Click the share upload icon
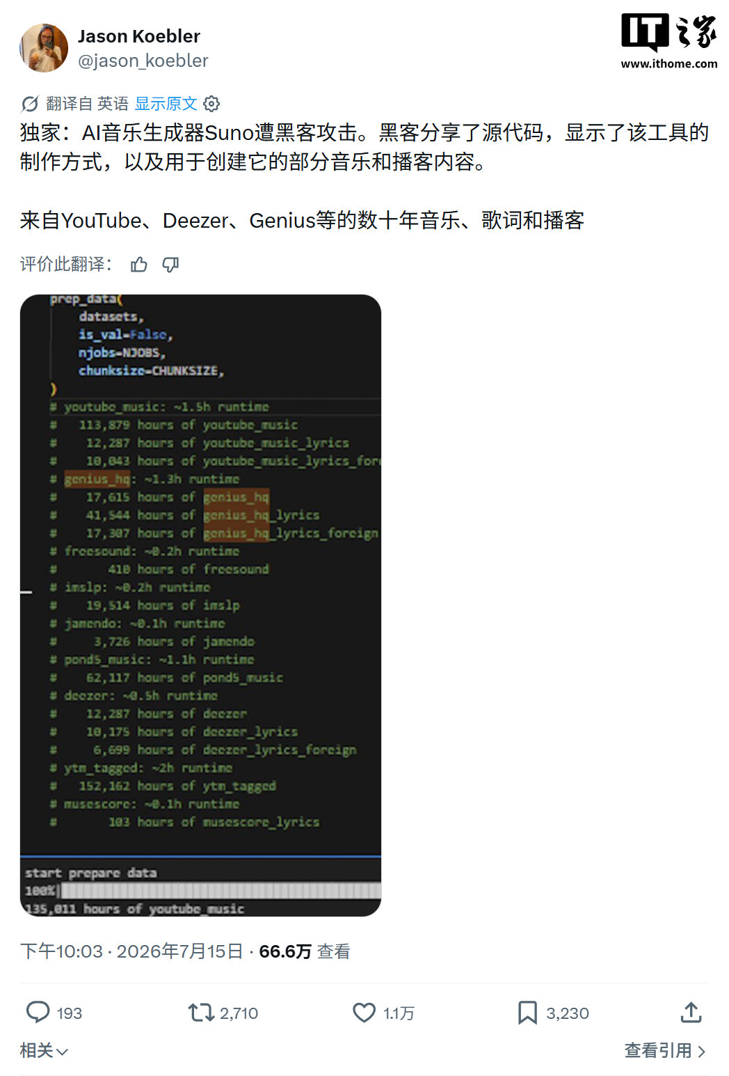 [691, 1013]
